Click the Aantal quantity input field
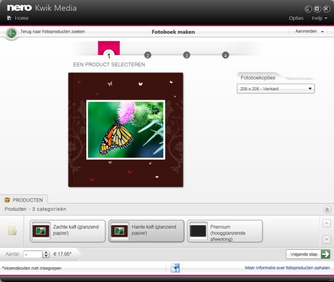Image resolution: width=334 pixels, height=282 pixels. point(33,254)
